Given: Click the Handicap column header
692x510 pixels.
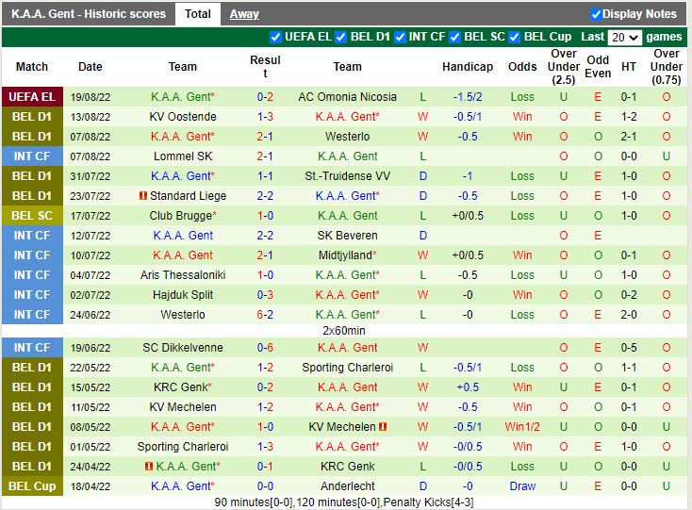Looking at the screenshot, I should pos(468,67).
